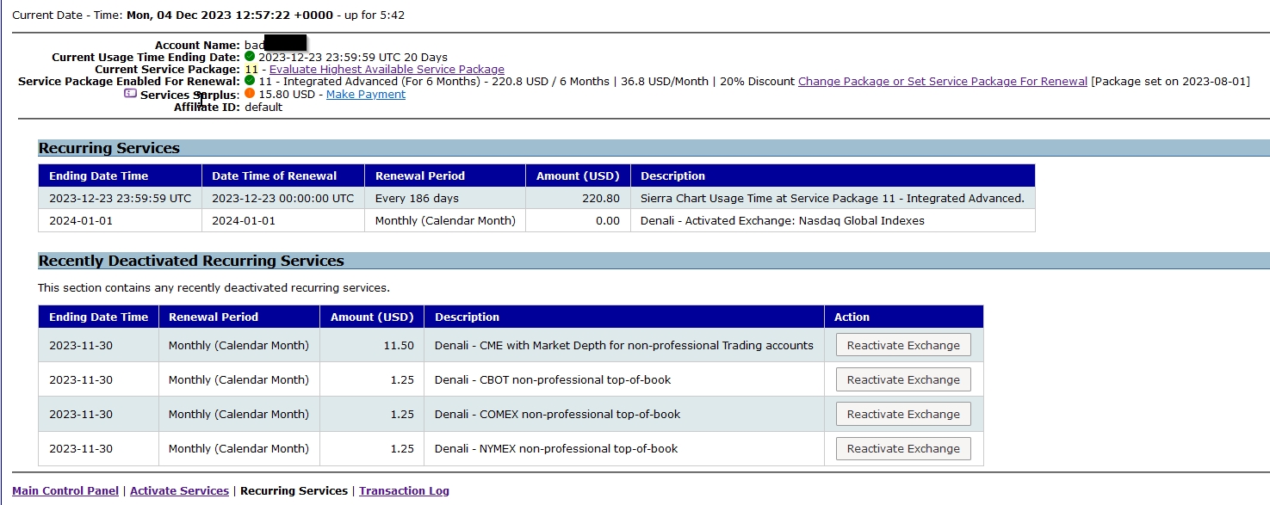Click the highlighted service package number 11
Screen dimensions: 1270x505
(x=251, y=69)
